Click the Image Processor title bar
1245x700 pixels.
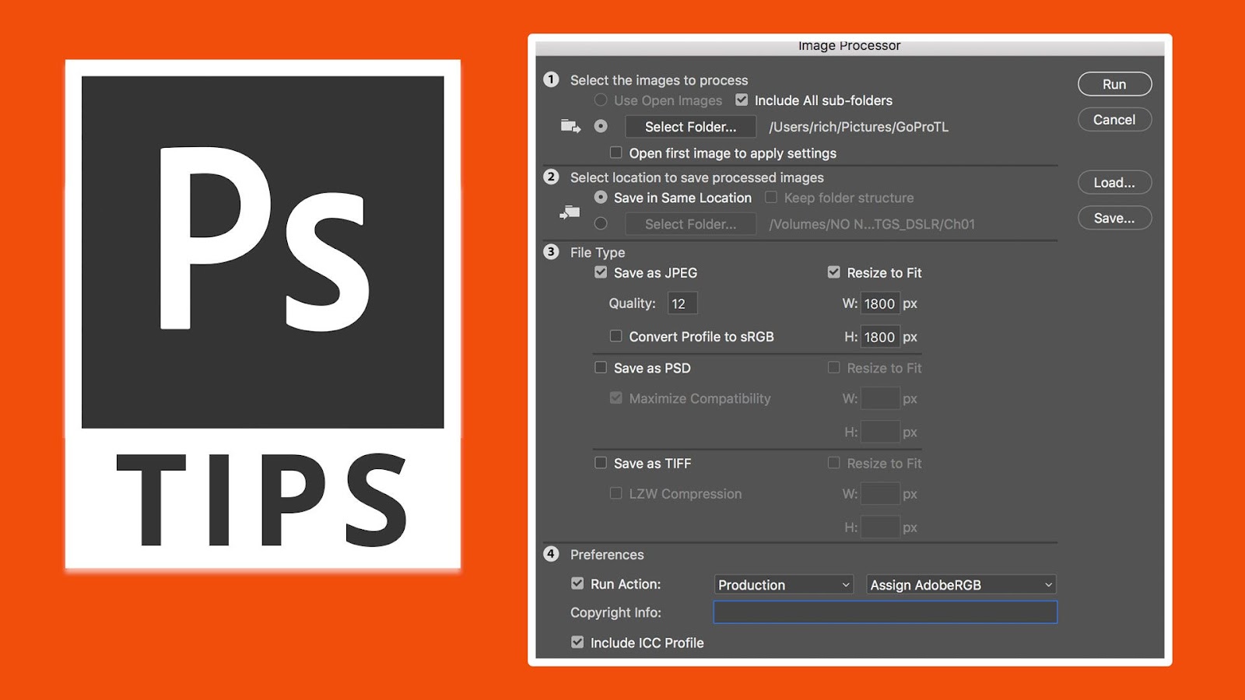850,47
